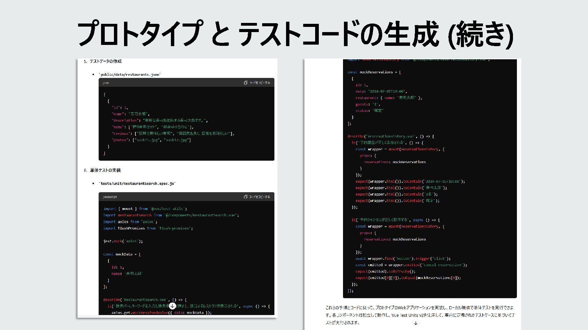
Task: Click the 'json' language label
Action: pos(106,83)
